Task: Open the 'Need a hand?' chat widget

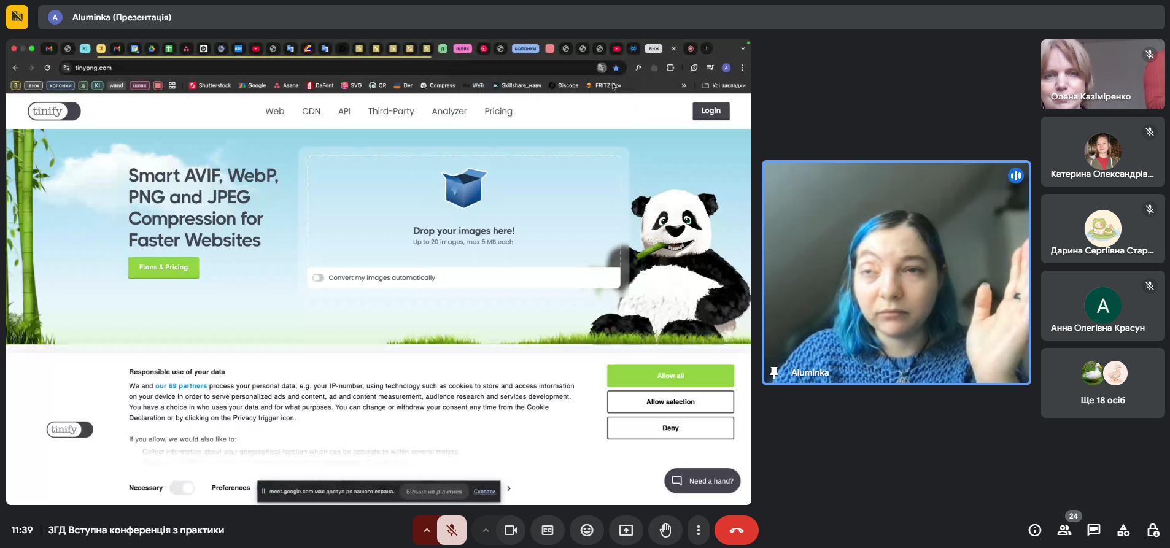Action: click(702, 481)
